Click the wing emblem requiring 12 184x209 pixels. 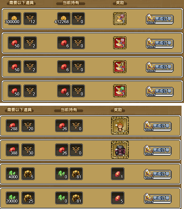click(x=30, y=18)
